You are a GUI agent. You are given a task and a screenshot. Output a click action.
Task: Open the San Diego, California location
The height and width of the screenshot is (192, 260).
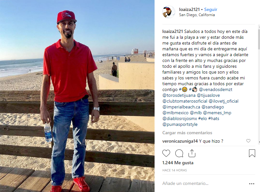[x=197, y=15]
